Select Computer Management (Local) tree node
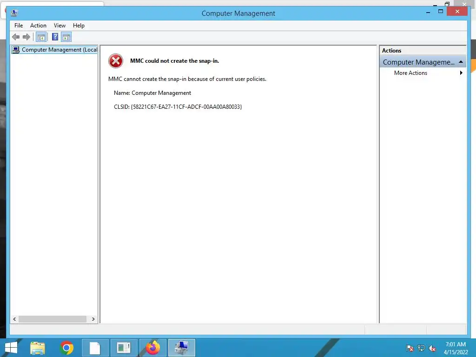This screenshot has height=357, width=476. tap(54, 49)
